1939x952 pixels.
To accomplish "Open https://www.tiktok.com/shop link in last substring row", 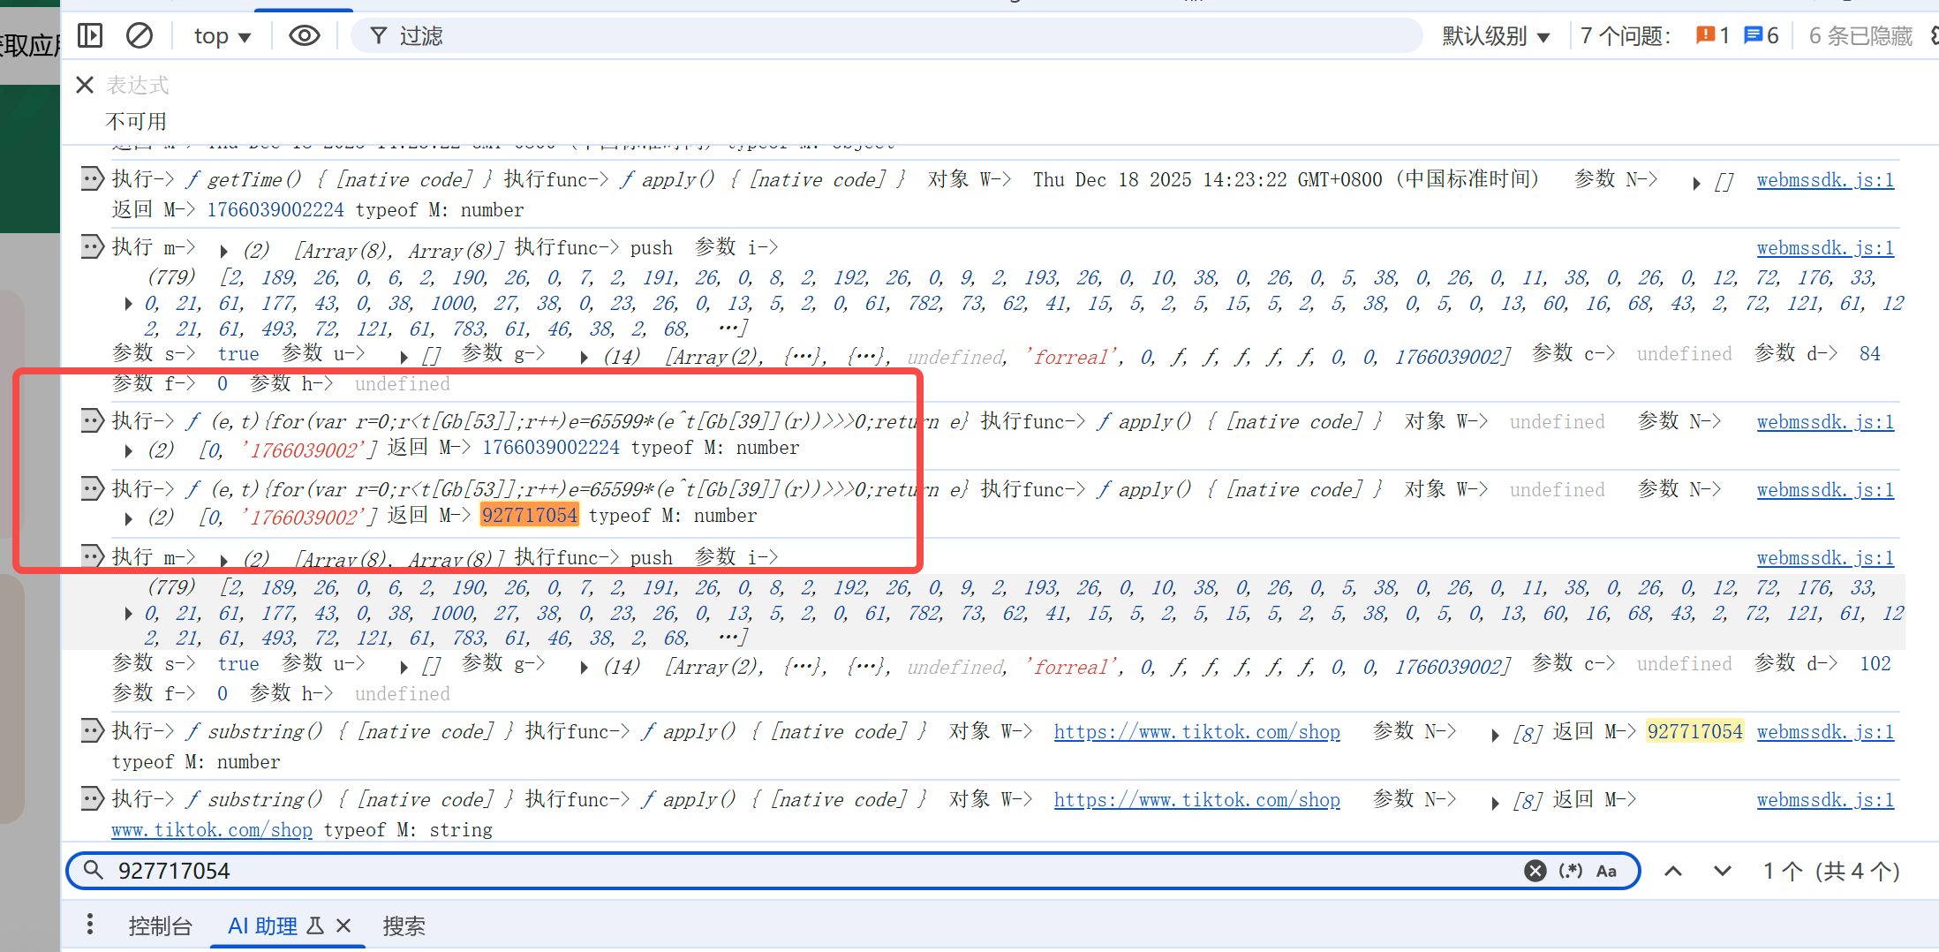I will (1196, 800).
